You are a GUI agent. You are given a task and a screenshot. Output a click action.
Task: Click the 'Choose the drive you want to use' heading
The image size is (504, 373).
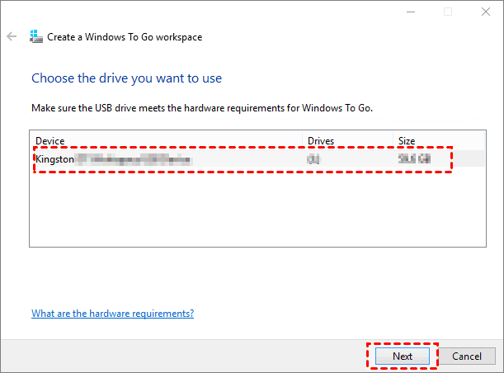pyautogui.click(x=126, y=78)
